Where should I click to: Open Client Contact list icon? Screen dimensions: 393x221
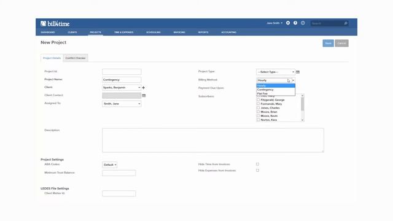tap(144, 96)
